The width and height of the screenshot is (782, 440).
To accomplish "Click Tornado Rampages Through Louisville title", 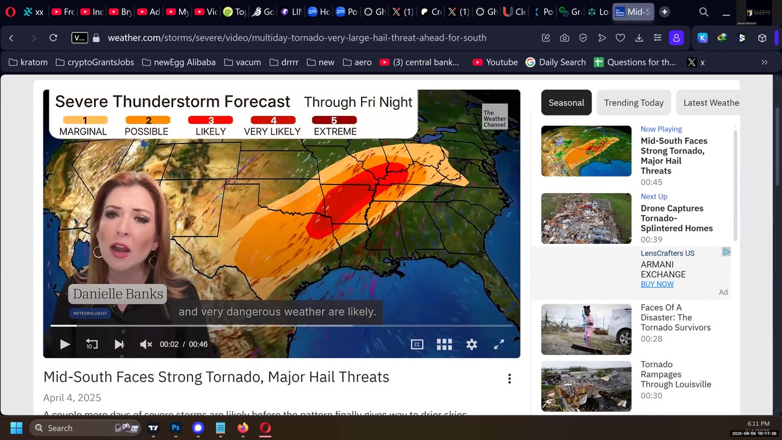I will [x=676, y=374].
